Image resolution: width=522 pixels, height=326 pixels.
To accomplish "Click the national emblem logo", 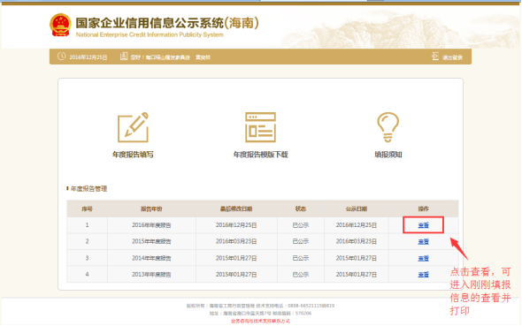I will click(x=60, y=25).
